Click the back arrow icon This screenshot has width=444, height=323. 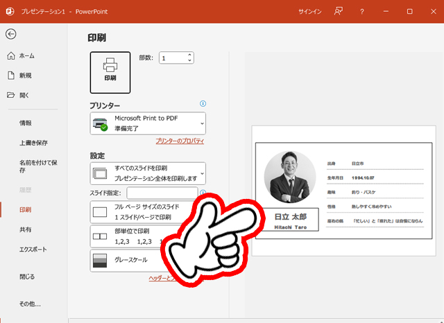point(10,33)
